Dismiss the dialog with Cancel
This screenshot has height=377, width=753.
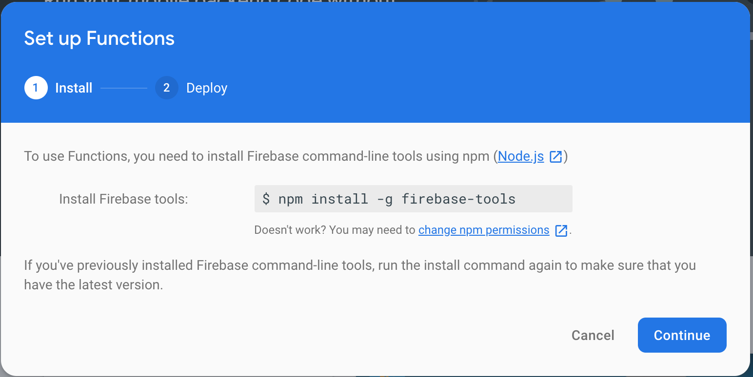coord(593,335)
